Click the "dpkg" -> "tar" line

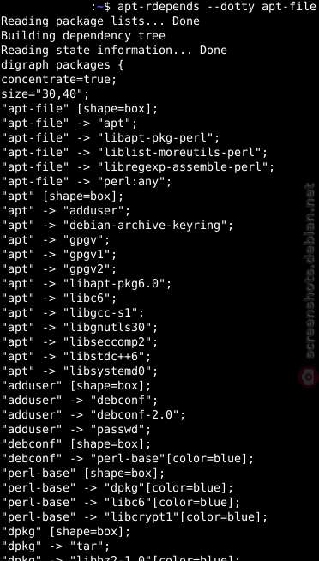coord(56,546)
